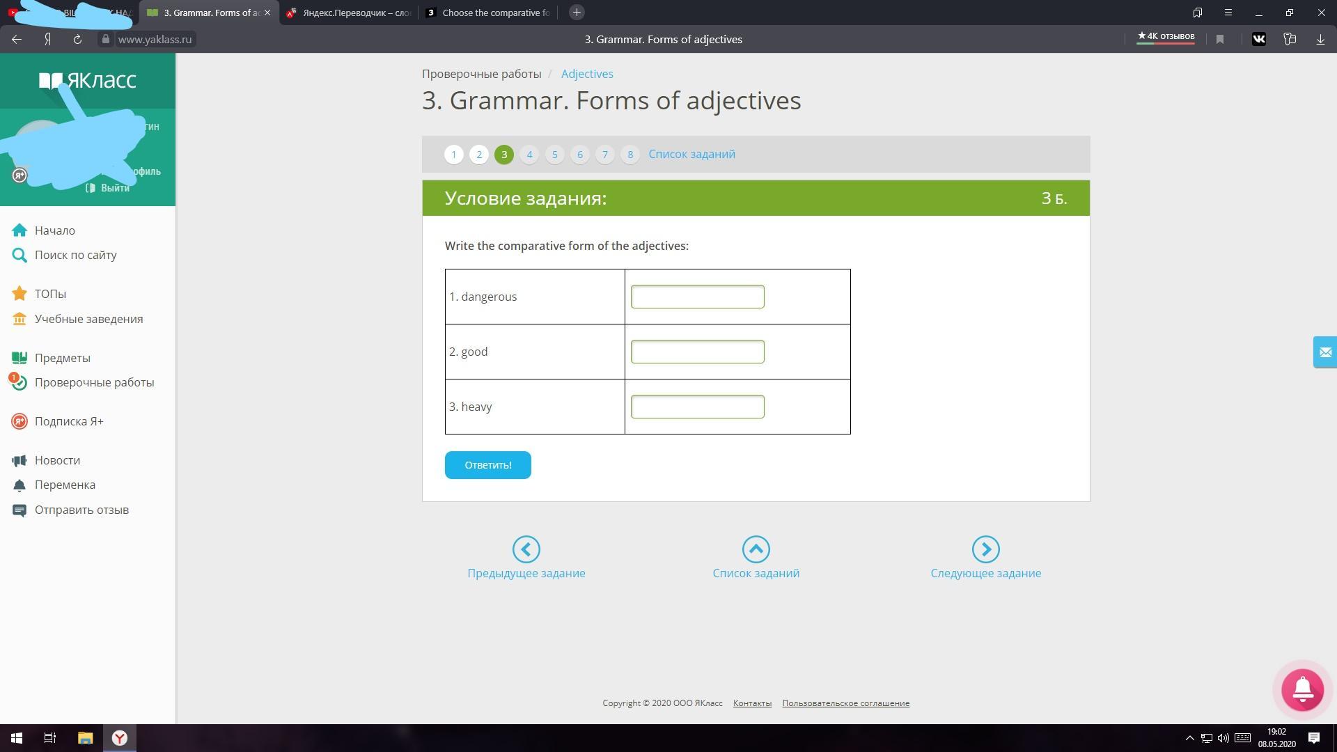Click the tab manager icon in title bar

click(x=1198, y=13)
